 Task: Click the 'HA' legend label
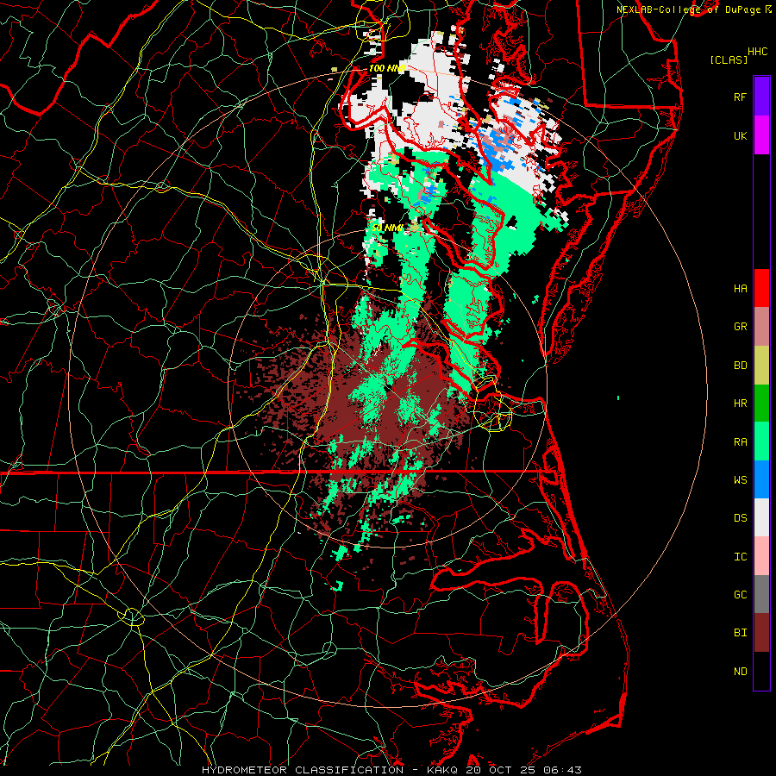(x=740, y=289)
